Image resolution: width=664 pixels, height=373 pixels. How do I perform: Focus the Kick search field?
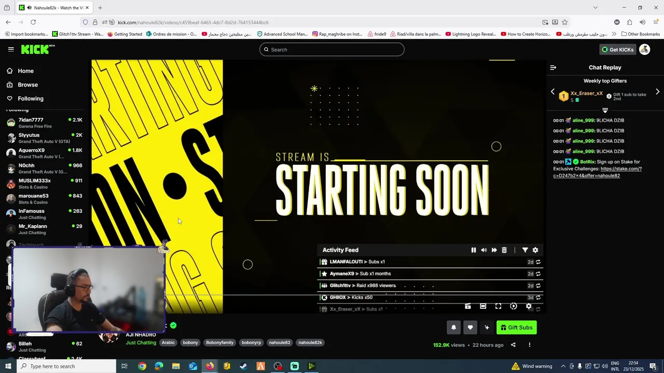coord(332,49)
